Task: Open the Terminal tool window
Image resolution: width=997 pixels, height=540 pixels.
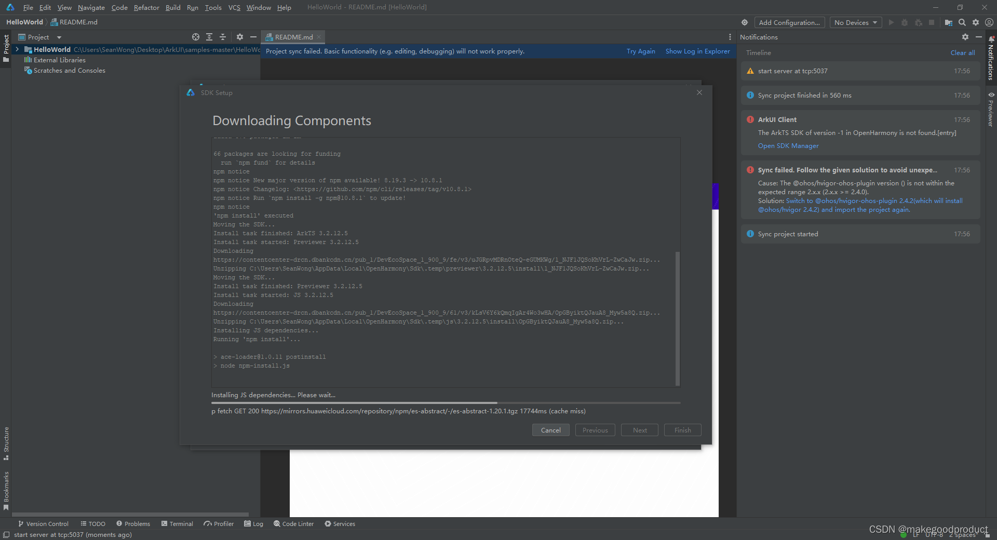Action: pyautogui.click(x=177, y=524)
